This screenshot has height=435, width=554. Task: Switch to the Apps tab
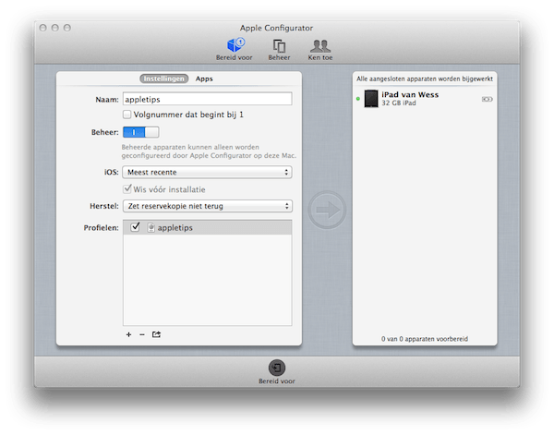tap(204, 79)
